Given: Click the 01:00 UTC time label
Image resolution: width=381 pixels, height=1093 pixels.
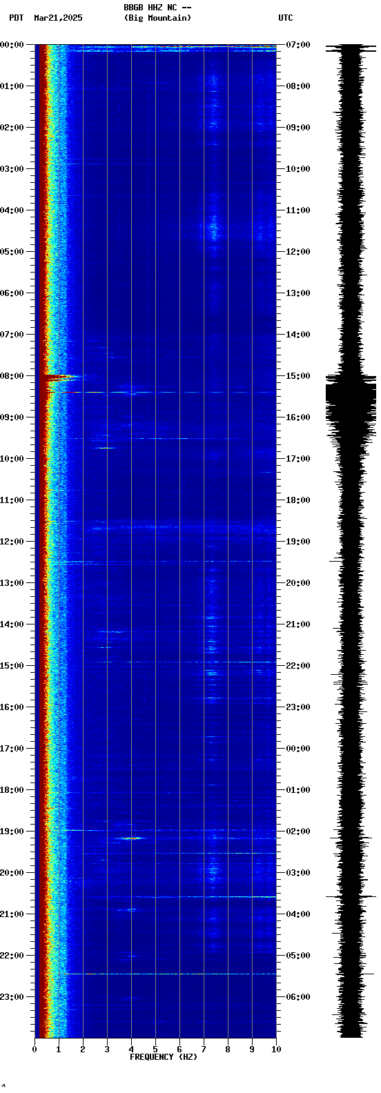Looking at the screenshot, I should [x=298, y=790].
